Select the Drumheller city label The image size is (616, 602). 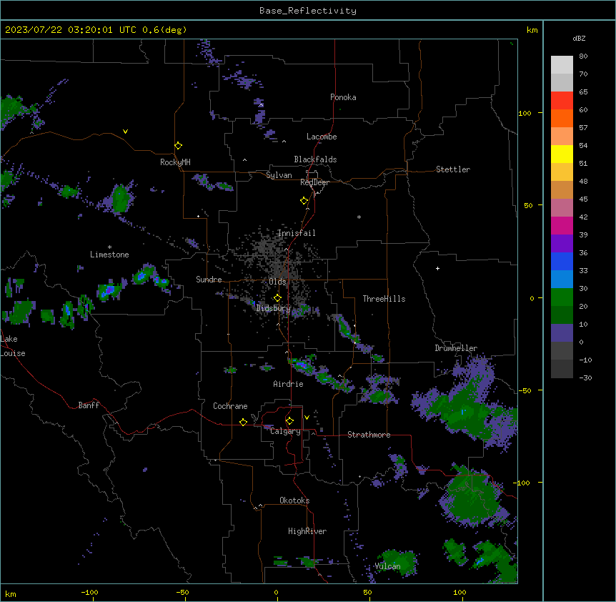[x=456, y=348]
